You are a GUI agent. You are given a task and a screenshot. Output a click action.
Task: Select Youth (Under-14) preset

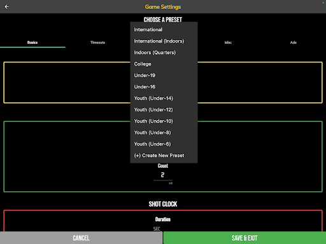click(x=164, y=98)
